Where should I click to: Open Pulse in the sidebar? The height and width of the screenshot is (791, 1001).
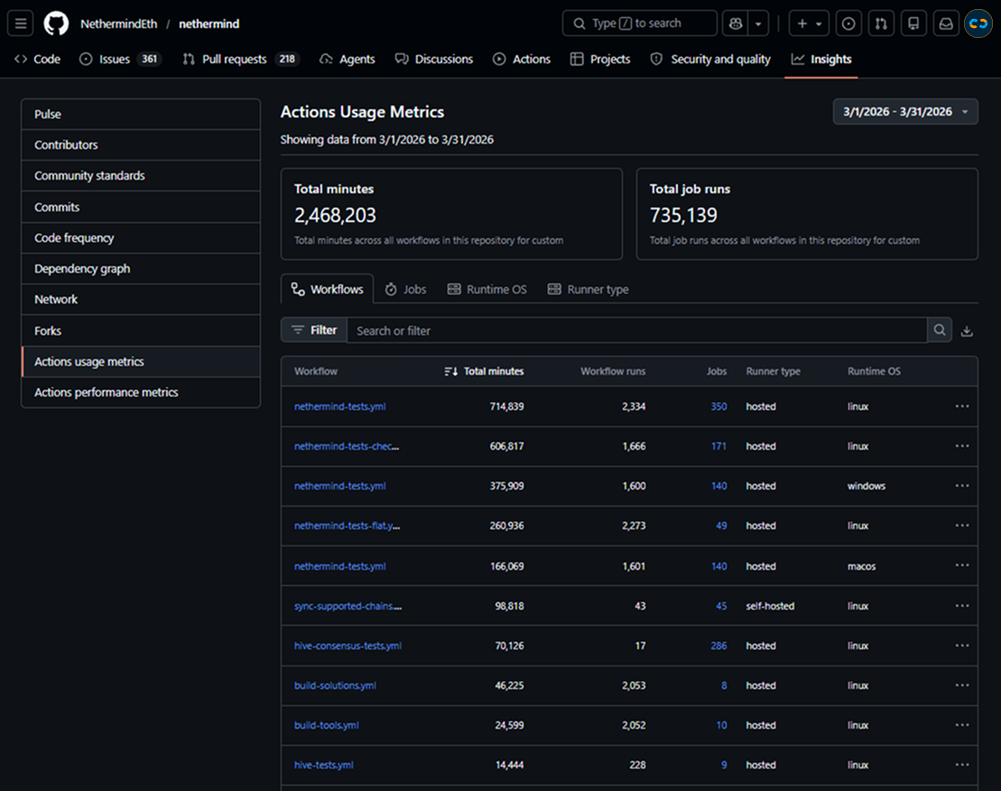coord(141,115)
